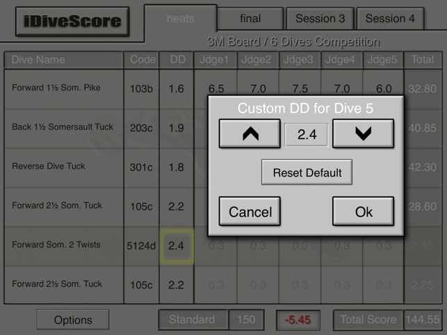Open the Session 3 tab

click(x=320, y=19)
